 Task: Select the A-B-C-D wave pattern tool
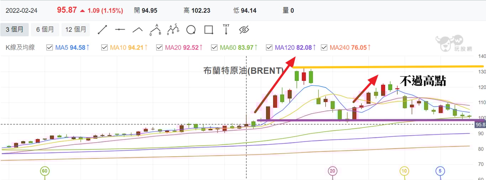point(173,29)
